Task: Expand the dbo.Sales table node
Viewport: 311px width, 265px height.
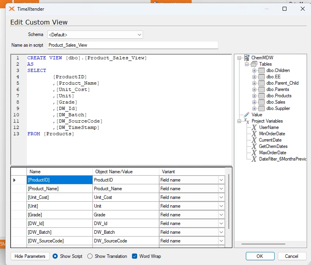Action: tap(254, 102)
